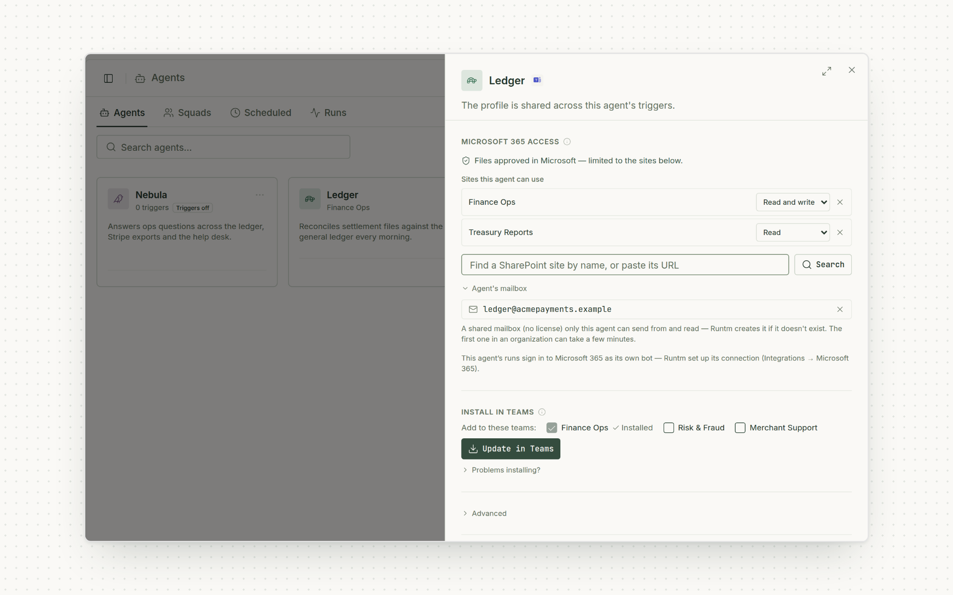
Task: Toggle the sidebar panel icon
Action: click(108, 78)
